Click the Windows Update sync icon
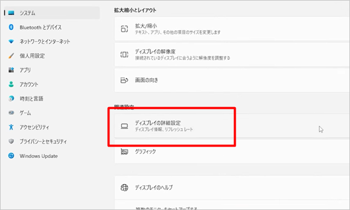Image resolution: width=350 pixels, height=210 pixels. pyautogui.click(x=11, y=155)
